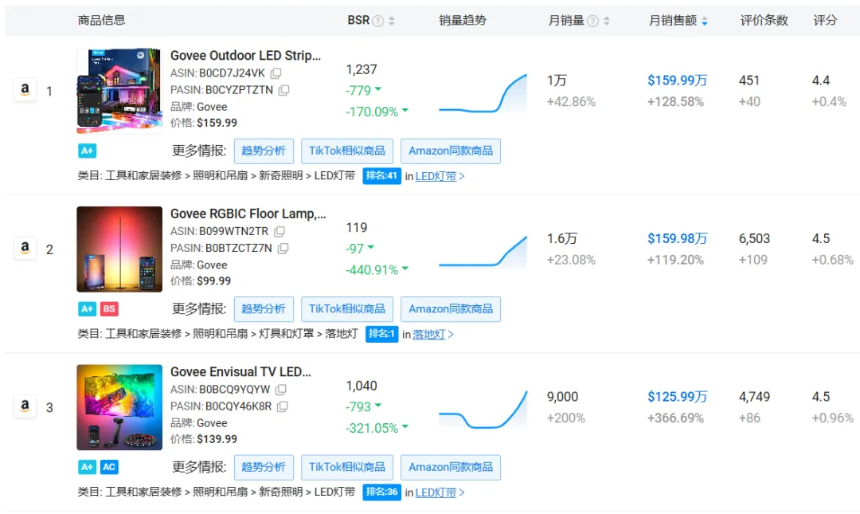The image size is (860, 514).
Task: Click A+ badge under Govee RGBIC Floor Lamp
Action: pyautogui.click(x=88, y=308)
